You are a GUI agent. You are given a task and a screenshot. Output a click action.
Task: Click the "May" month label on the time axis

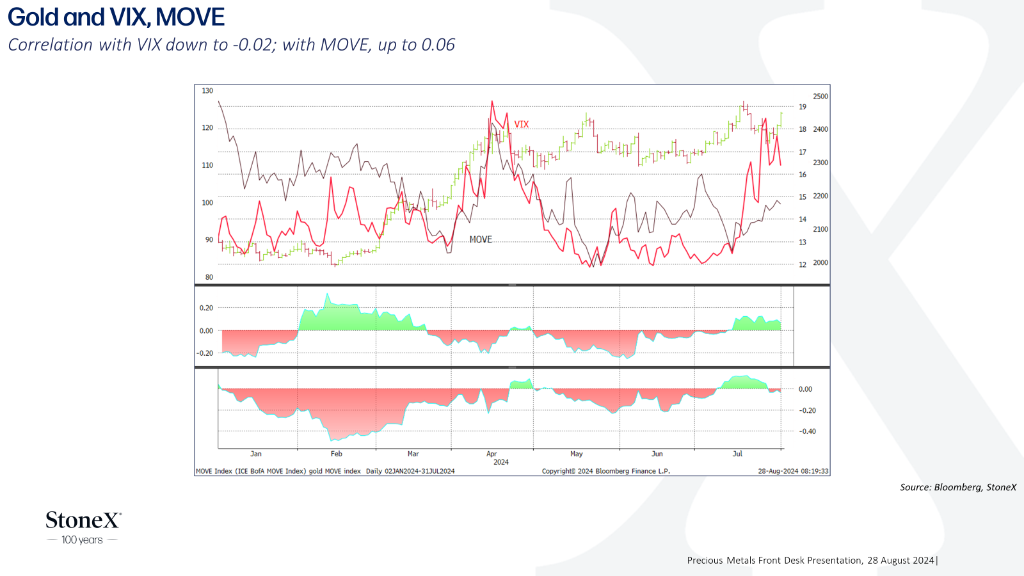pyautogui.click(x=577, y=454)
